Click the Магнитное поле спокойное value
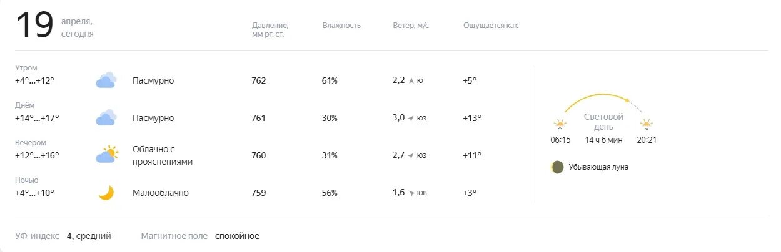 [237, 236]
